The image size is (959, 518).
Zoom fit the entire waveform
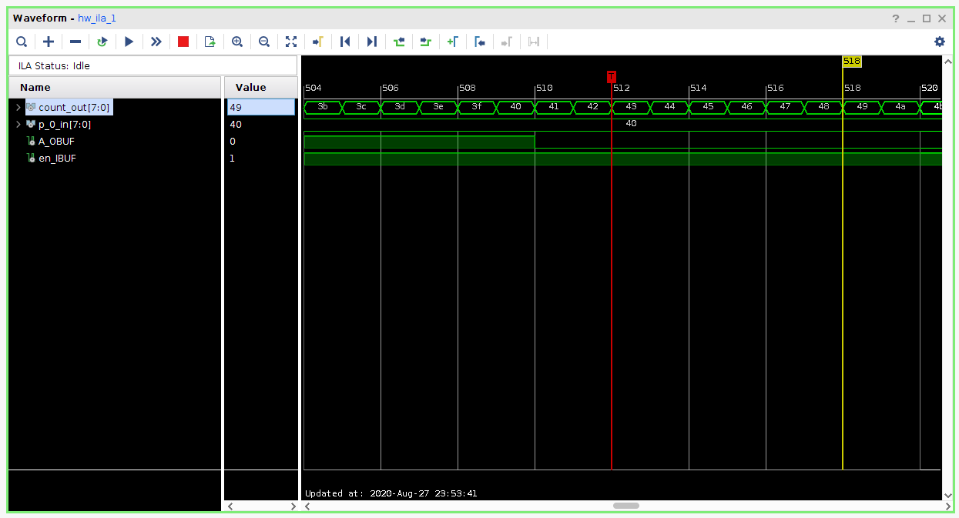(291, 42)
